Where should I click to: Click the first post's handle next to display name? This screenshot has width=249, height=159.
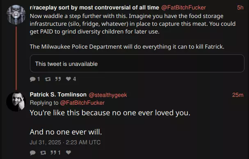coord(183,7)
